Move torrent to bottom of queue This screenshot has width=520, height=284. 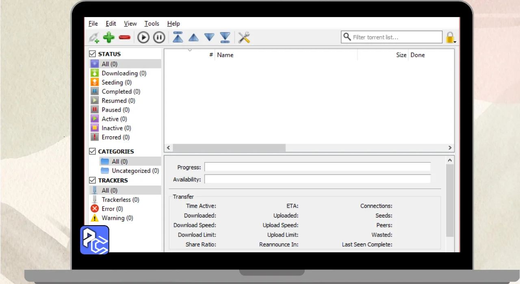[225, 37]
